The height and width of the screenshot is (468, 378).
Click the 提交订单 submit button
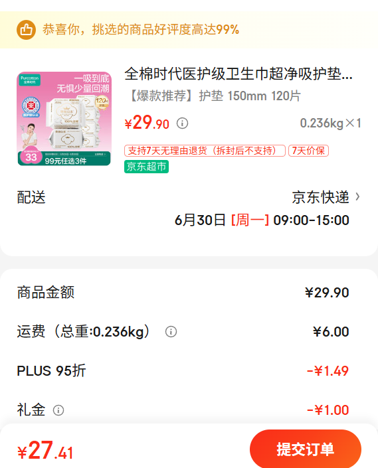pos(306,449)
